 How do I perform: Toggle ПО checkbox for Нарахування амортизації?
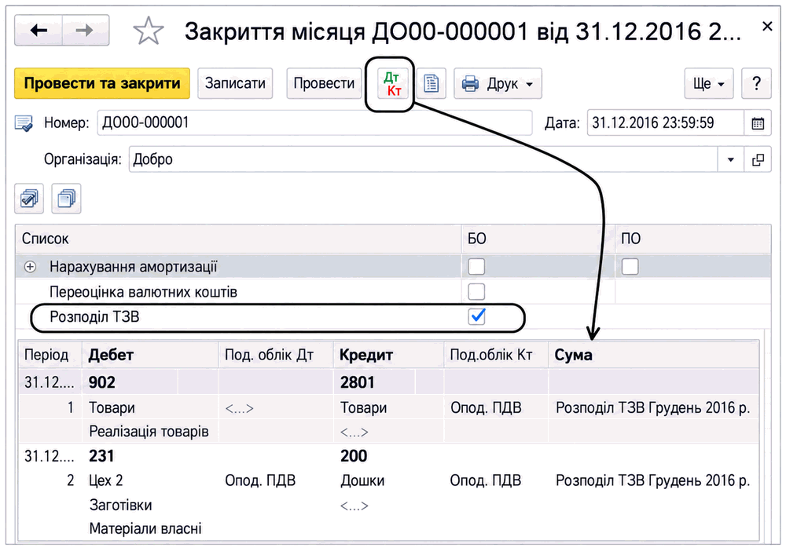pos(630,266)
